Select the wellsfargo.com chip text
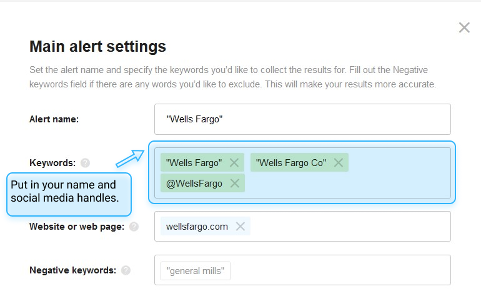The image size is (481, 304). [x=197, y=227]
